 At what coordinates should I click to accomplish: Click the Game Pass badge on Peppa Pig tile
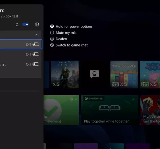click(145, 84)
